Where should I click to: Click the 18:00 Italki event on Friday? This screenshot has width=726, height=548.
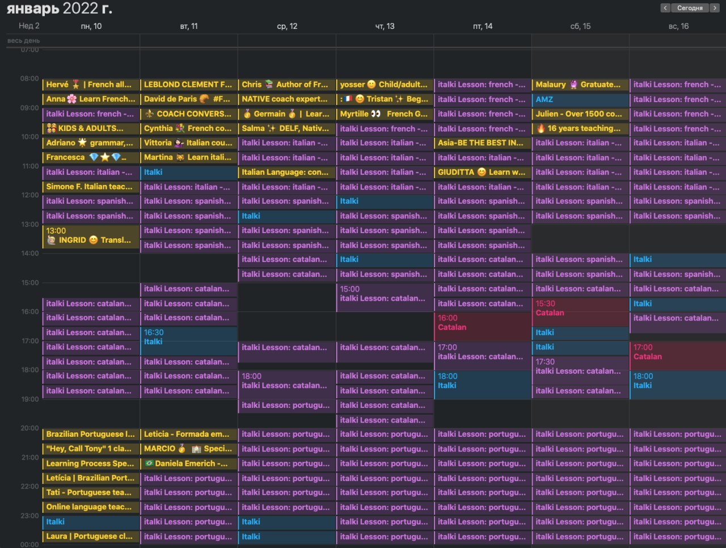tap(482, 384)
